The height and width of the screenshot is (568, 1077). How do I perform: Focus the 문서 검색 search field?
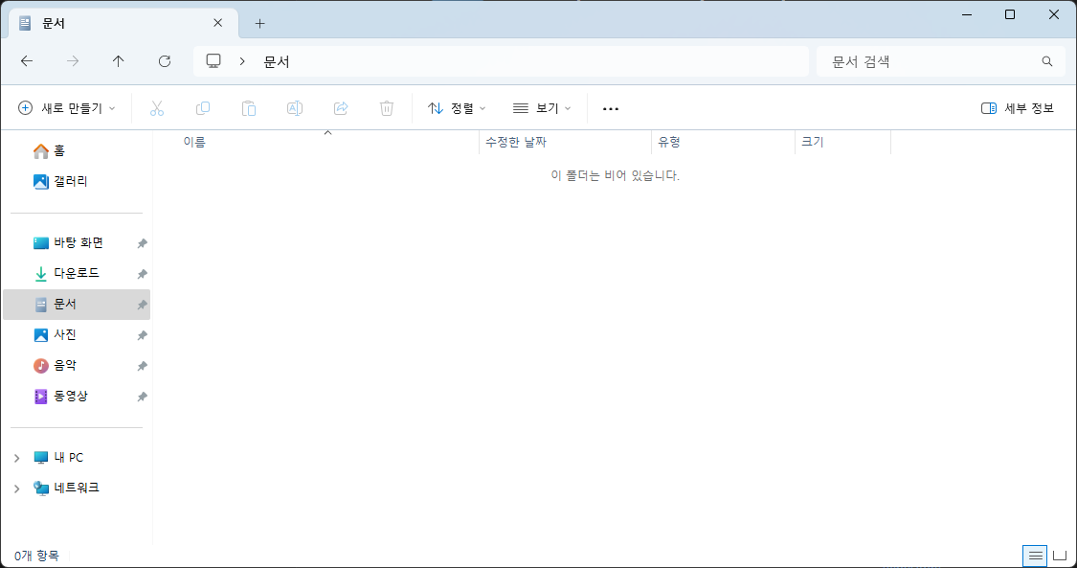tap(943, 61)
